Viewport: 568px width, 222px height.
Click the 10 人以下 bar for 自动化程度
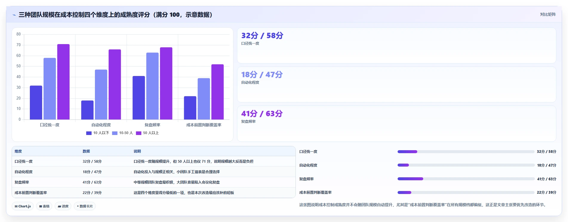pos(87,110)
